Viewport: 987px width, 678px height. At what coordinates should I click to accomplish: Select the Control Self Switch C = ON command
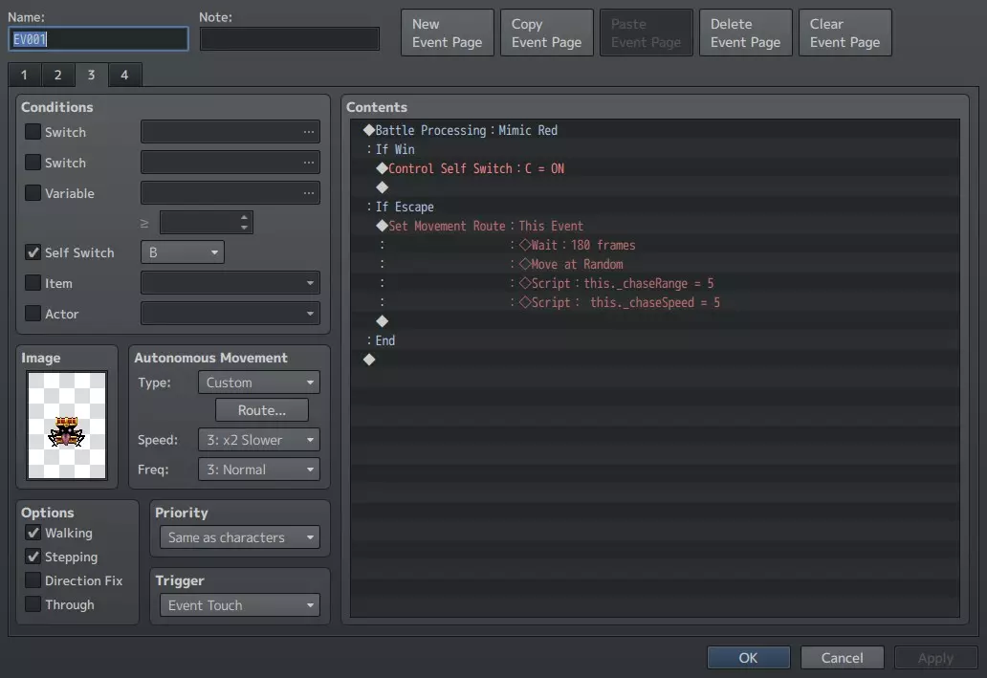pos(475,168)
